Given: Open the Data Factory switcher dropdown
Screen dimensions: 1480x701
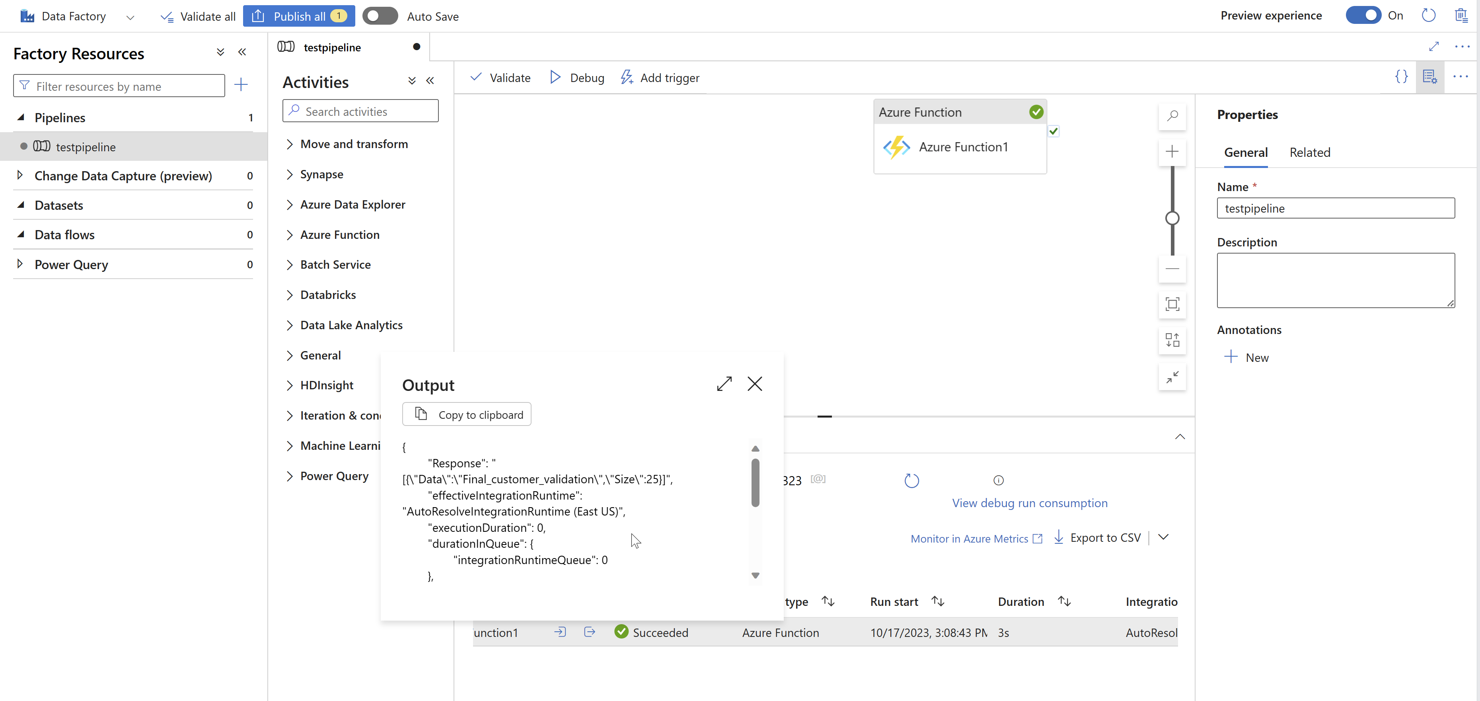Looking at the screenshot, I should click(130, 17).
